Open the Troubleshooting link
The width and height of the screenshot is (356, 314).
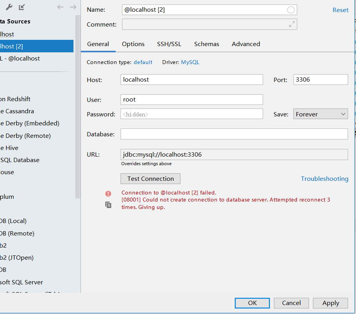click(x=324, y=178)
